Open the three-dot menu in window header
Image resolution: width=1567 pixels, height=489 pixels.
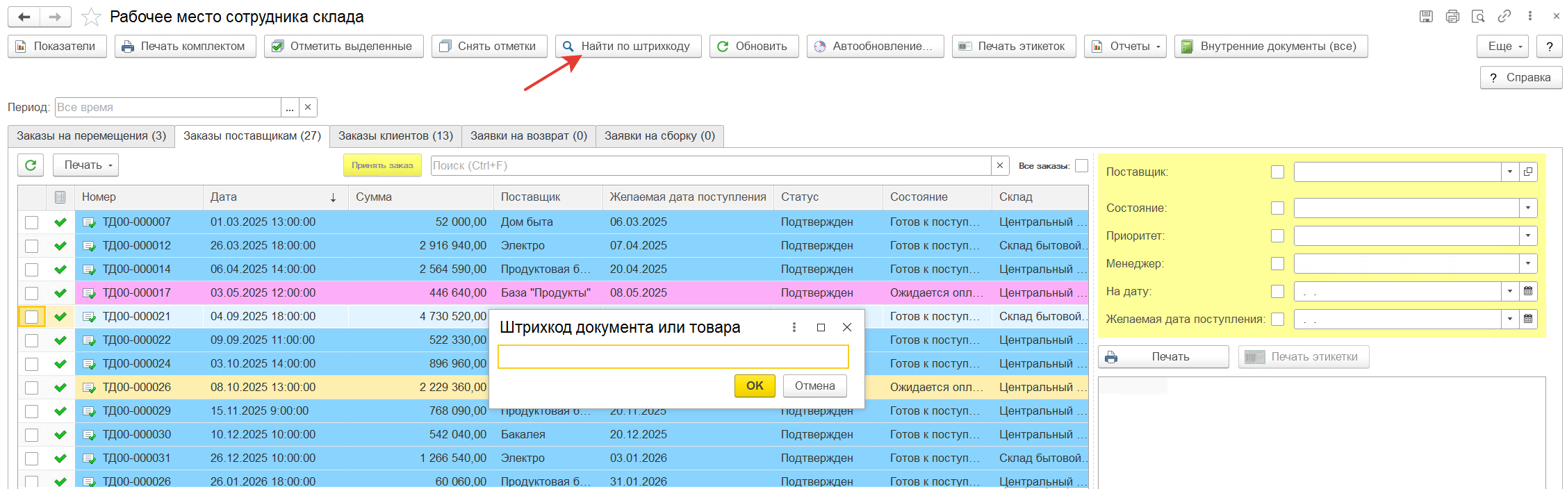[x=1530, y=16]
